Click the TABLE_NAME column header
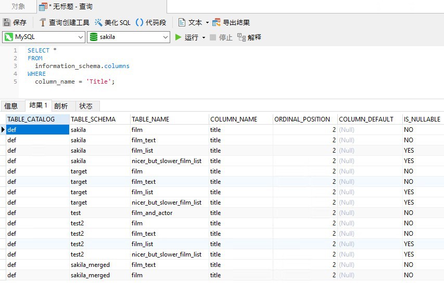The height and width of the screenshot is (283, 444). click(169, 119)
